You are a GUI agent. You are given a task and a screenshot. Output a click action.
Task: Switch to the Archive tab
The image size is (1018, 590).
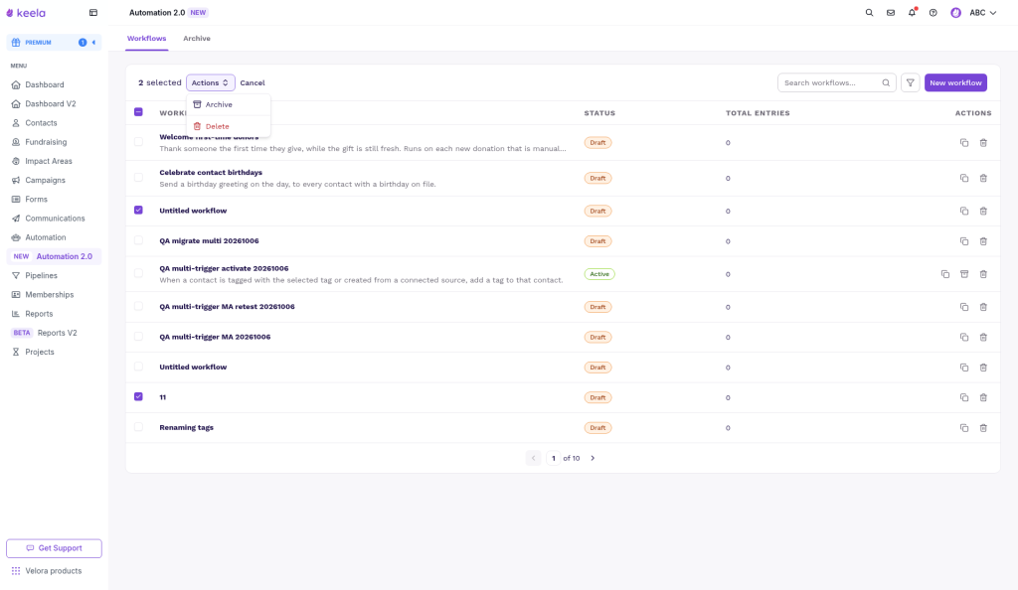pyautogui.click(x=197, y=39)
